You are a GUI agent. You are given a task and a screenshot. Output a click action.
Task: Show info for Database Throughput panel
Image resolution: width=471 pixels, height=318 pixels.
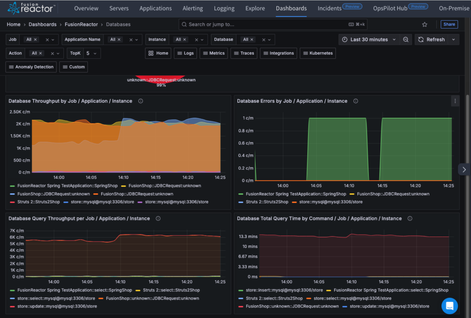click(x=141, y=101)
